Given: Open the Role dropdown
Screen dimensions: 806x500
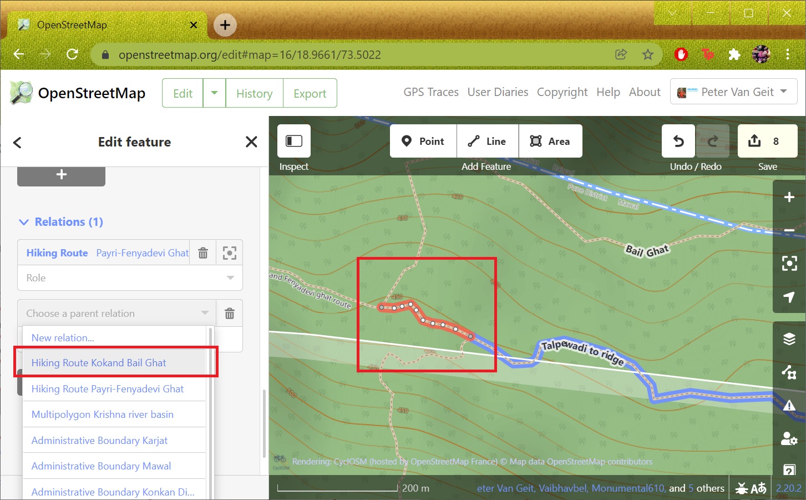Looking at the screenshot, I should click(130, 277).
